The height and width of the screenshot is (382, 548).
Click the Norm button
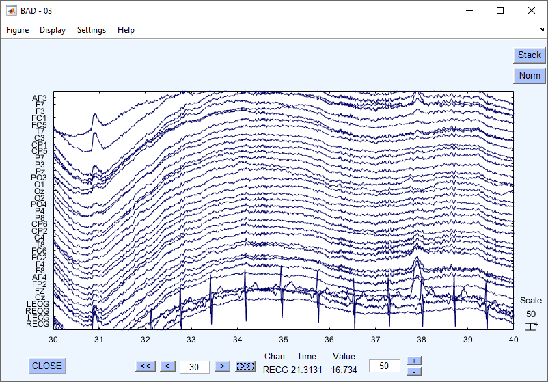[x=529, y=75]
